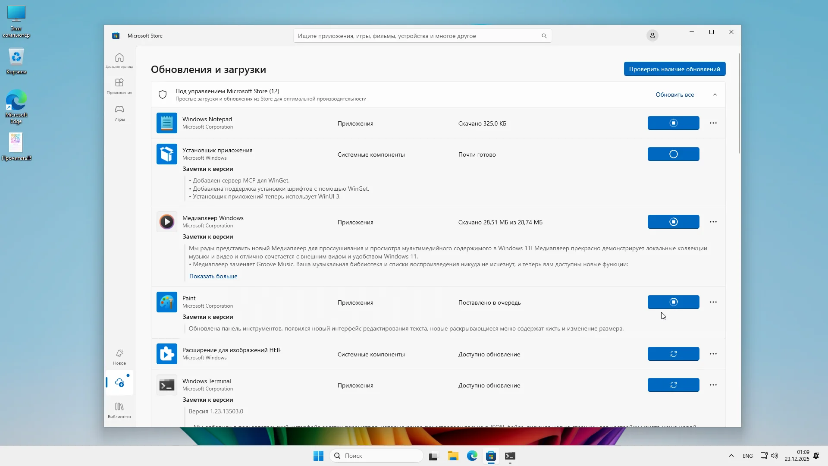The height and width of the screenshot is (466, 828).
Task: Stop the Windows Notepad download
Action: 673,123
